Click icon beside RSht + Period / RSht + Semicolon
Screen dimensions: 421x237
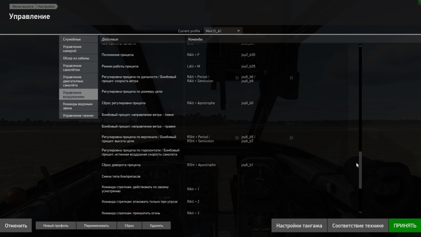[237, 138]
